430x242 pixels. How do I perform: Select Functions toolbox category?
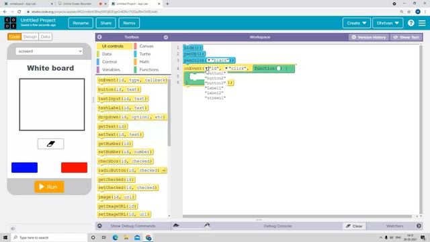(x=149, y=70)
